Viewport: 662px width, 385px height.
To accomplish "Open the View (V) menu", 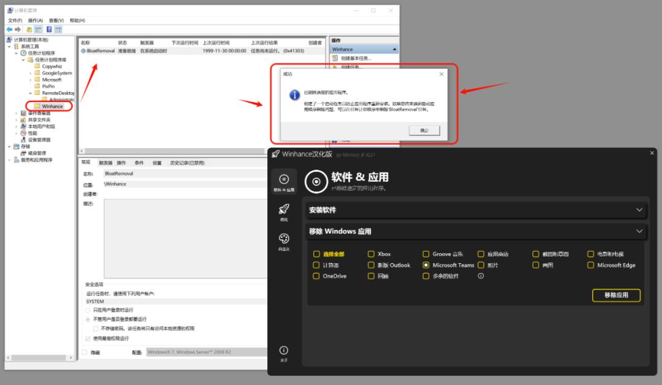I will [56, 20].
